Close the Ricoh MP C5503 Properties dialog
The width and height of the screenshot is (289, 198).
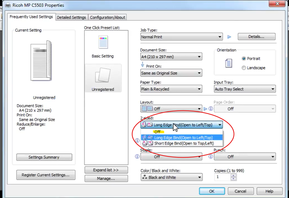(x=277, y=4)
